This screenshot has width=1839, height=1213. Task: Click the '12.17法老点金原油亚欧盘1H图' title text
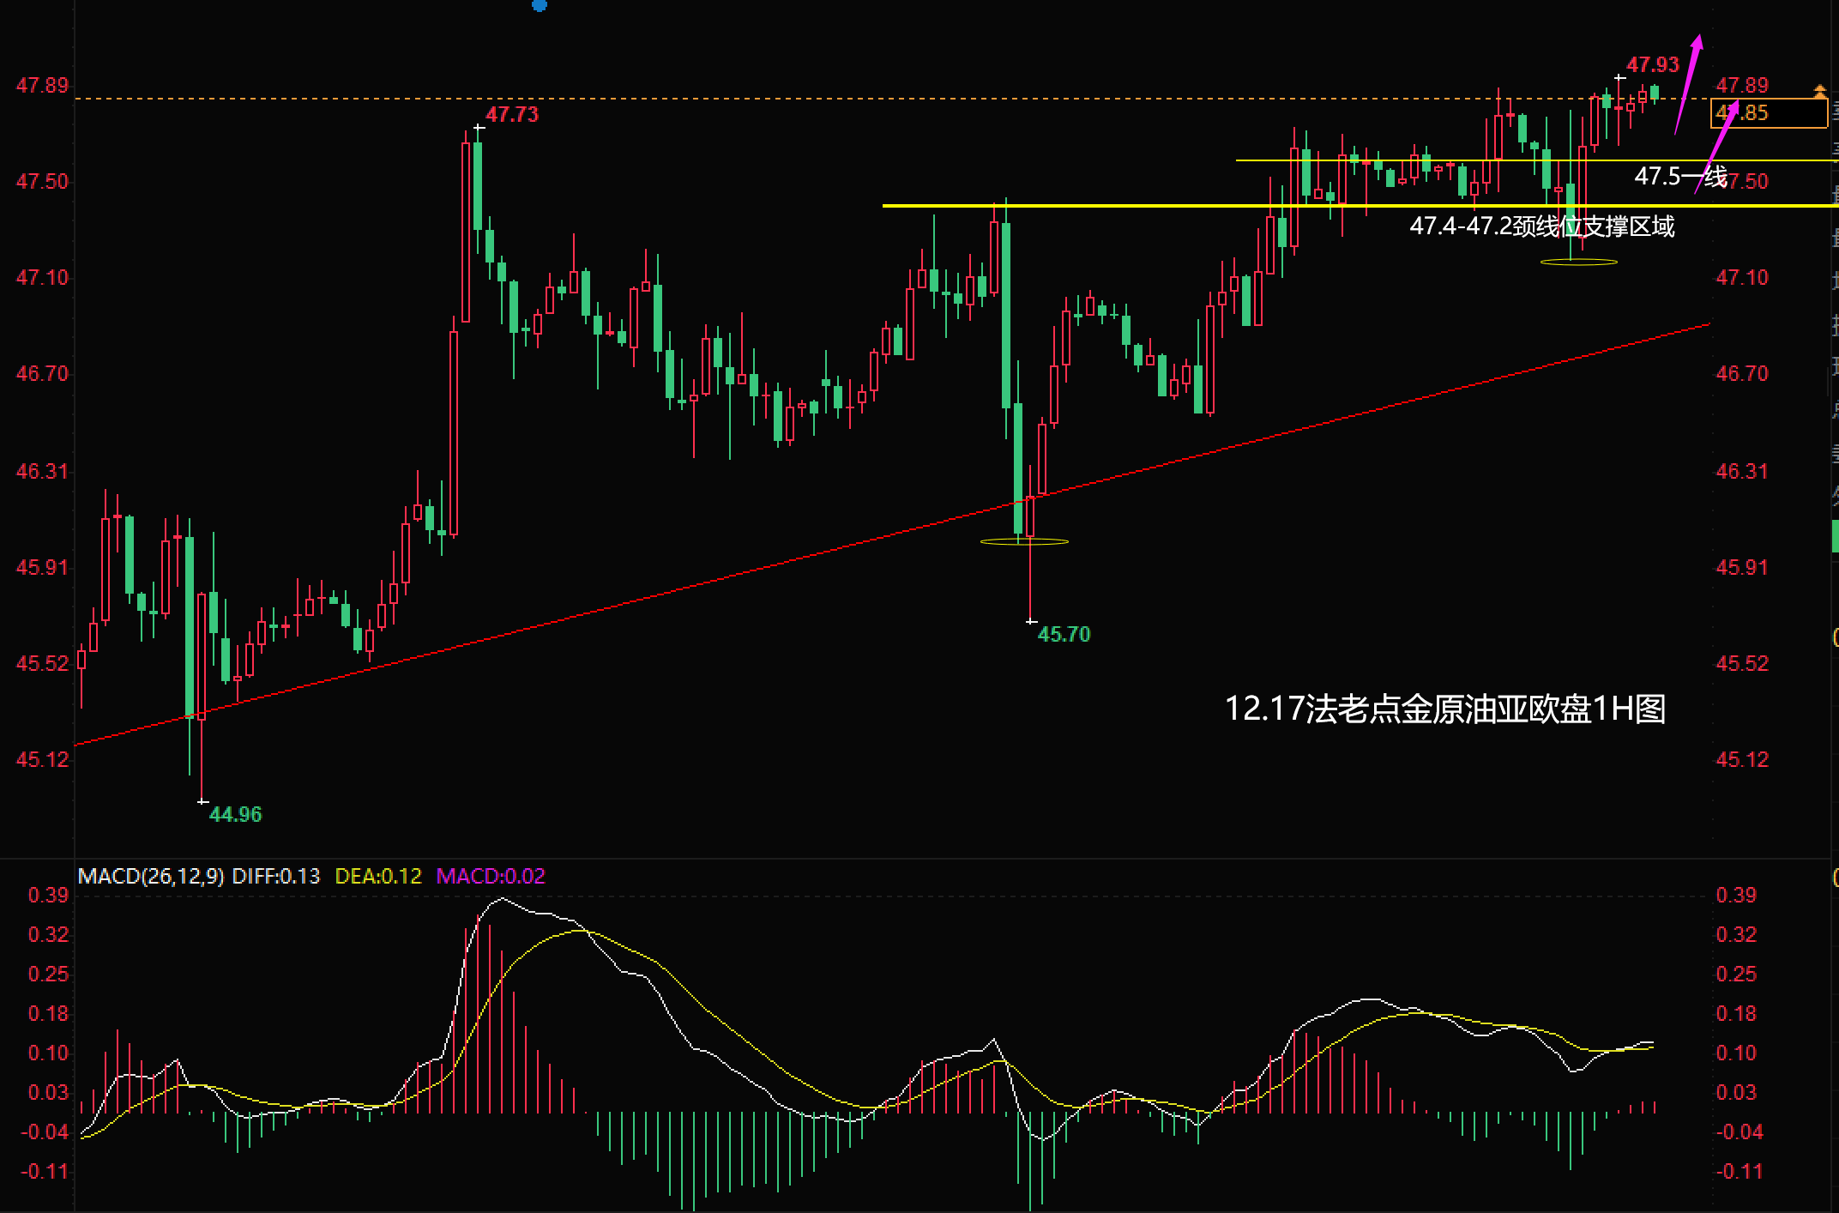click(x=1444, y=709)
